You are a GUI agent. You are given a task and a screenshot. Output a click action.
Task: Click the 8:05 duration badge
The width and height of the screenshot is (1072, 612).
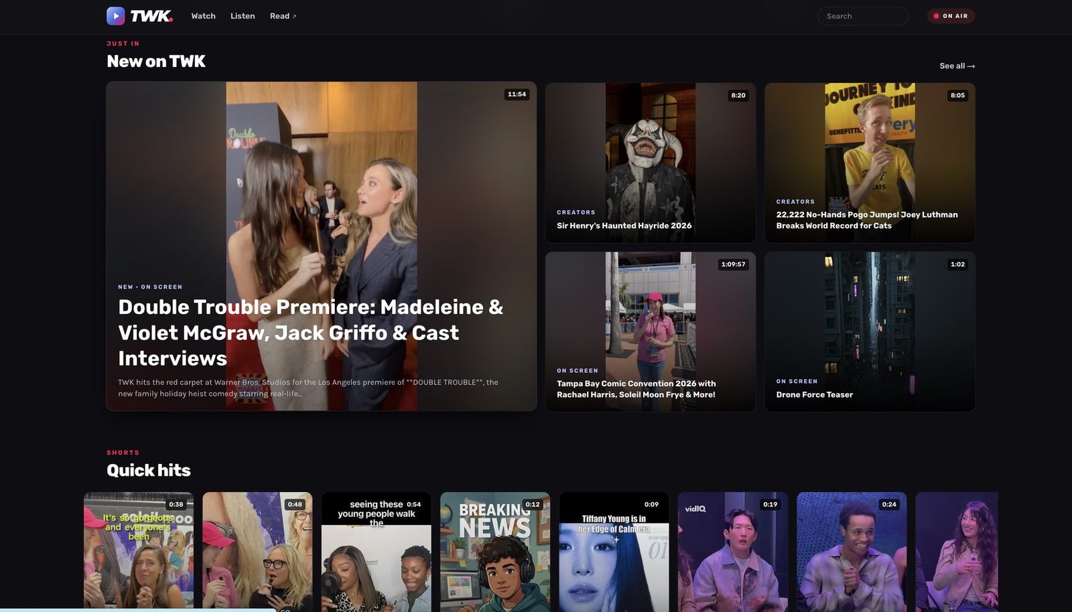[x=957, y=95]
